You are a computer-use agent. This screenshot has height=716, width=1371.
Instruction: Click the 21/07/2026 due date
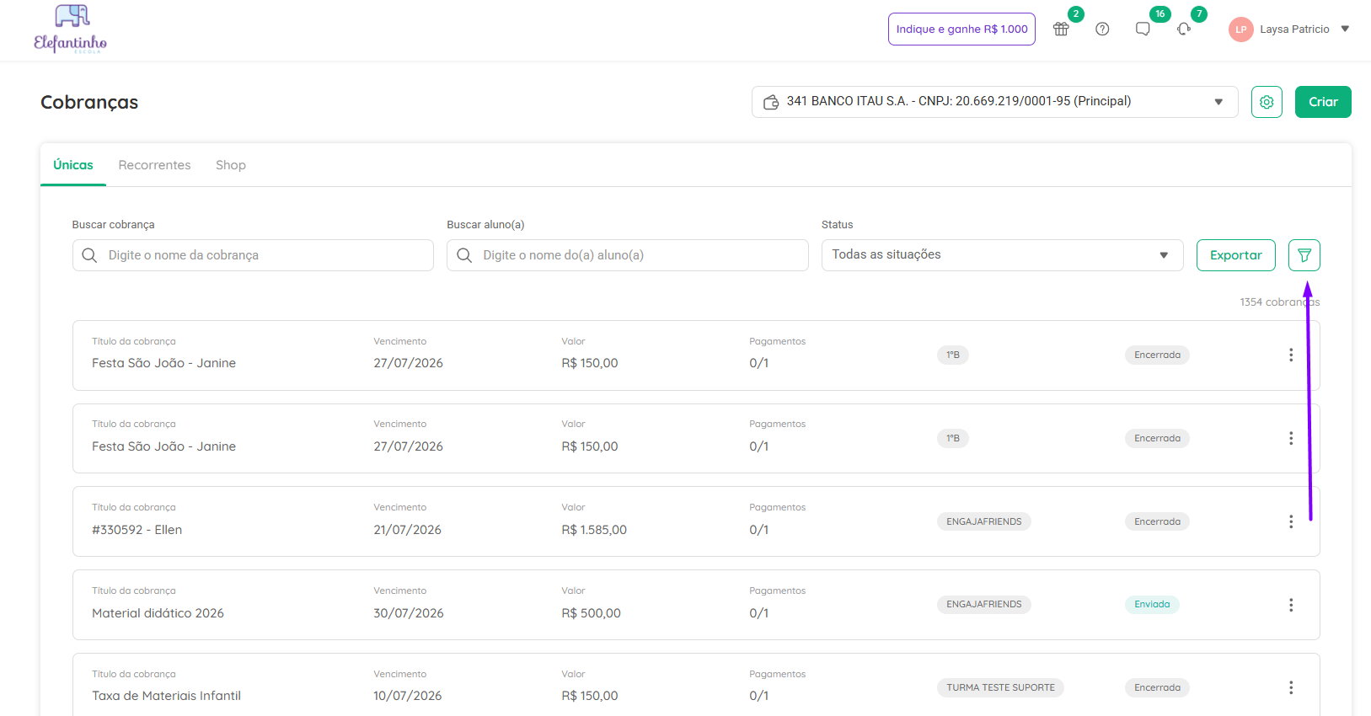tap(408, 530)
